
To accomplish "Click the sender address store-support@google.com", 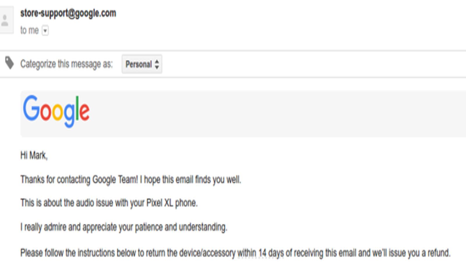I will pyautogui.click(x=68, y=13).
